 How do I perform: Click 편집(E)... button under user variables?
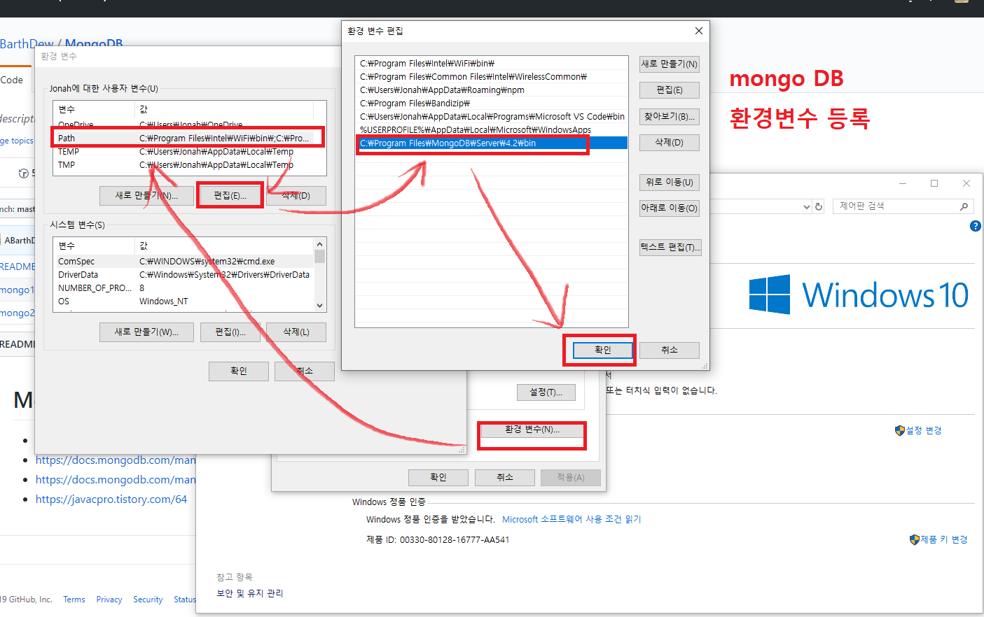(x=230, y=196)
